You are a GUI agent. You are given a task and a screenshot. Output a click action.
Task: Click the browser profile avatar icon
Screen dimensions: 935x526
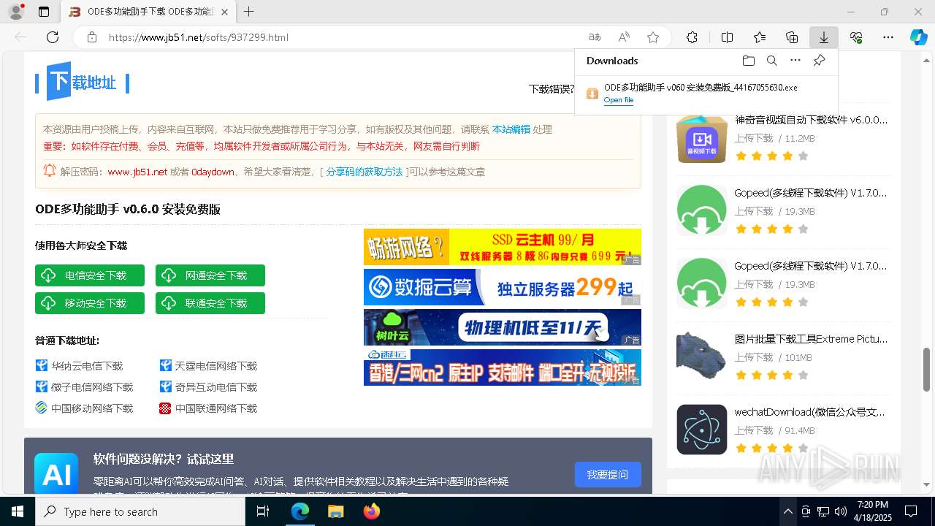tap(16, 12)
